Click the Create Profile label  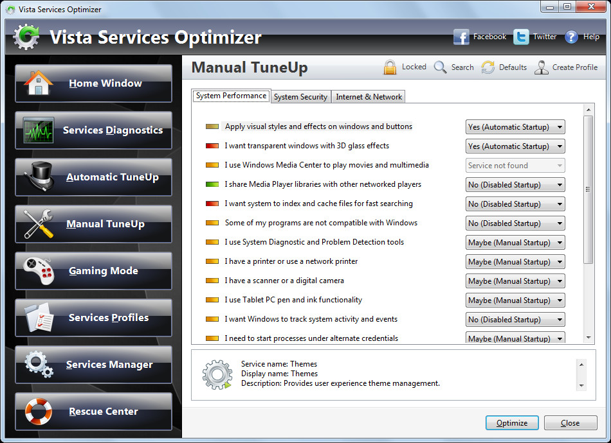(x=575, y=67)
